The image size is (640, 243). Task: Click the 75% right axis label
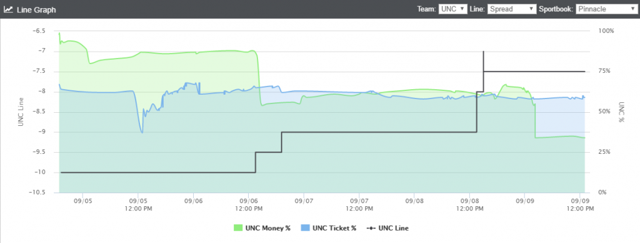[605, 71]
